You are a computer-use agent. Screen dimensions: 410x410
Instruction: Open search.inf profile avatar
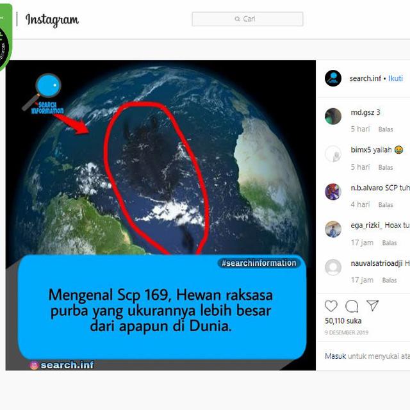pos(333,78)
